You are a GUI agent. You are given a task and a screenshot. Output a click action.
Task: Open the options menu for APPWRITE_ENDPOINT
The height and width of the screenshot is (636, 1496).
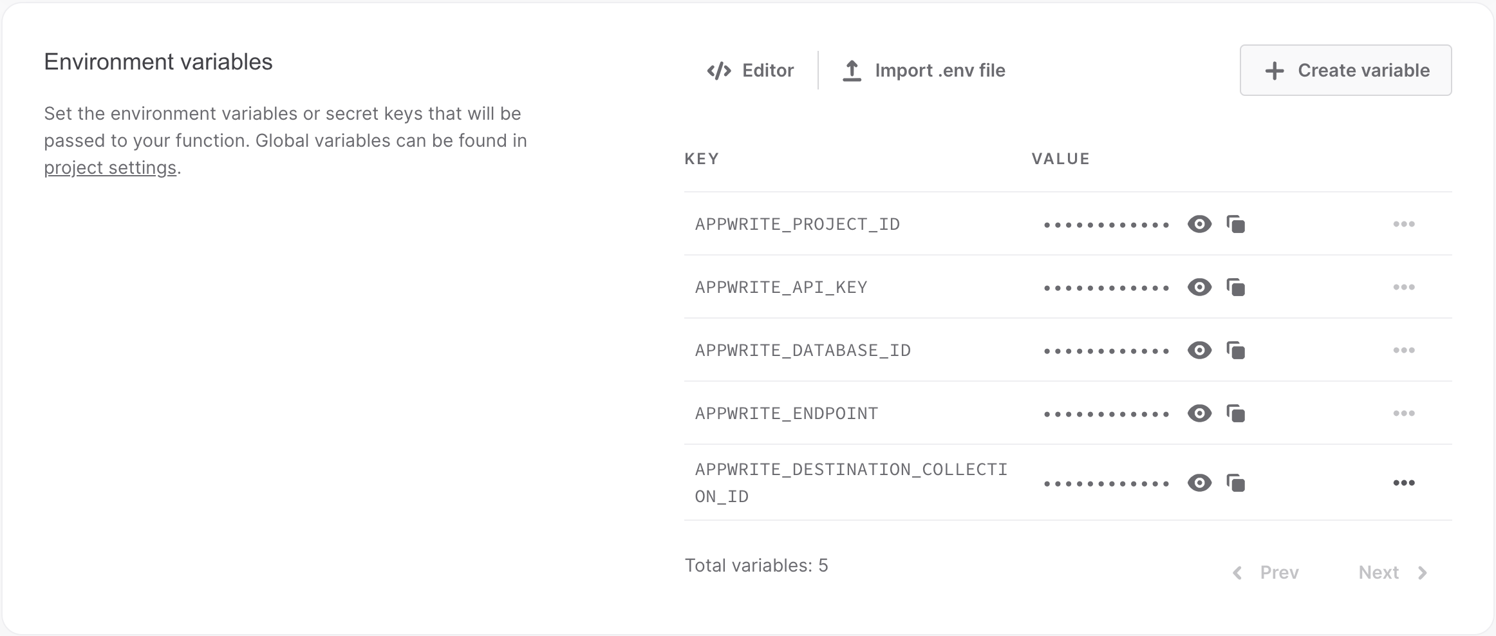[x=1404, y=413]
